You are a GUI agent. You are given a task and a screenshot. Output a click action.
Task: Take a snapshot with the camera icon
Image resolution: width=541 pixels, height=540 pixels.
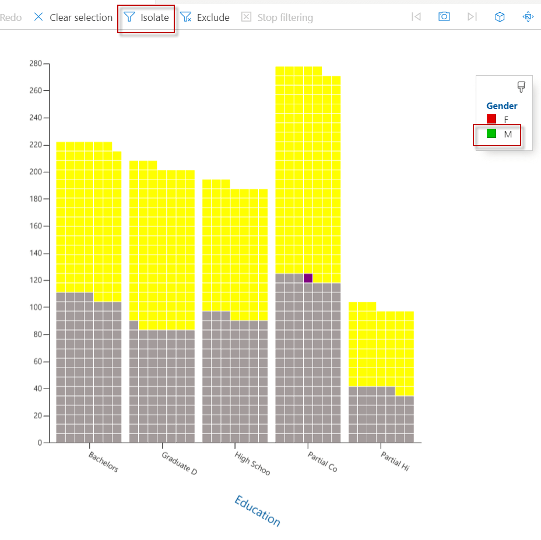tap(444, 16)
